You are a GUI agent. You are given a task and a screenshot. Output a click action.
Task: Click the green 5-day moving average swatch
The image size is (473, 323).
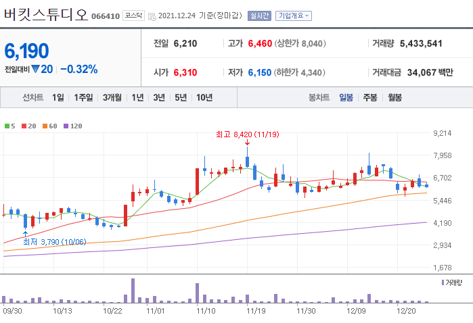pos(7,126)
